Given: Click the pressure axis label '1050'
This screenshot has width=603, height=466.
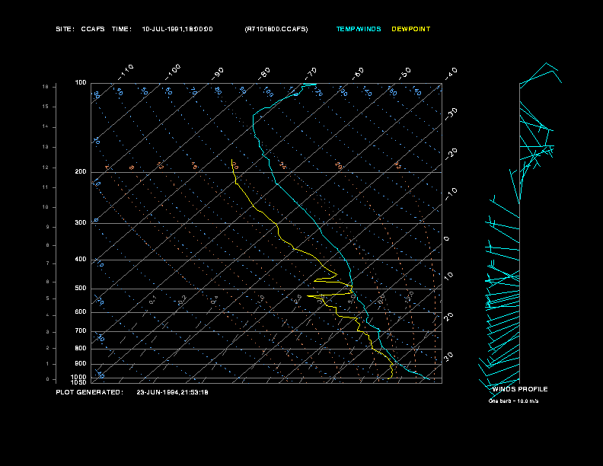Looking at the screenshot, I should [x=79, y=382].
